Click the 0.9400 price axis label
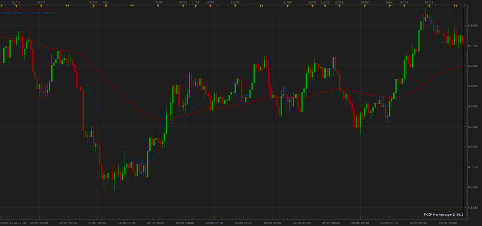482x226 pixels. 472,106
